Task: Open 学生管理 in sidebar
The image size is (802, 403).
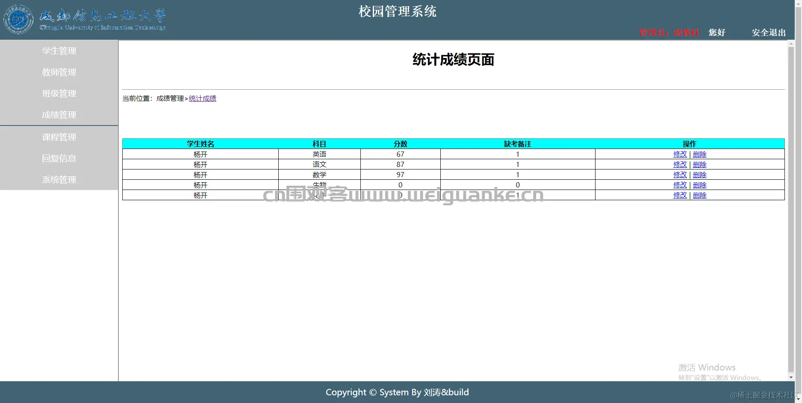Action: pyautogui.click(x=59, y=51)
